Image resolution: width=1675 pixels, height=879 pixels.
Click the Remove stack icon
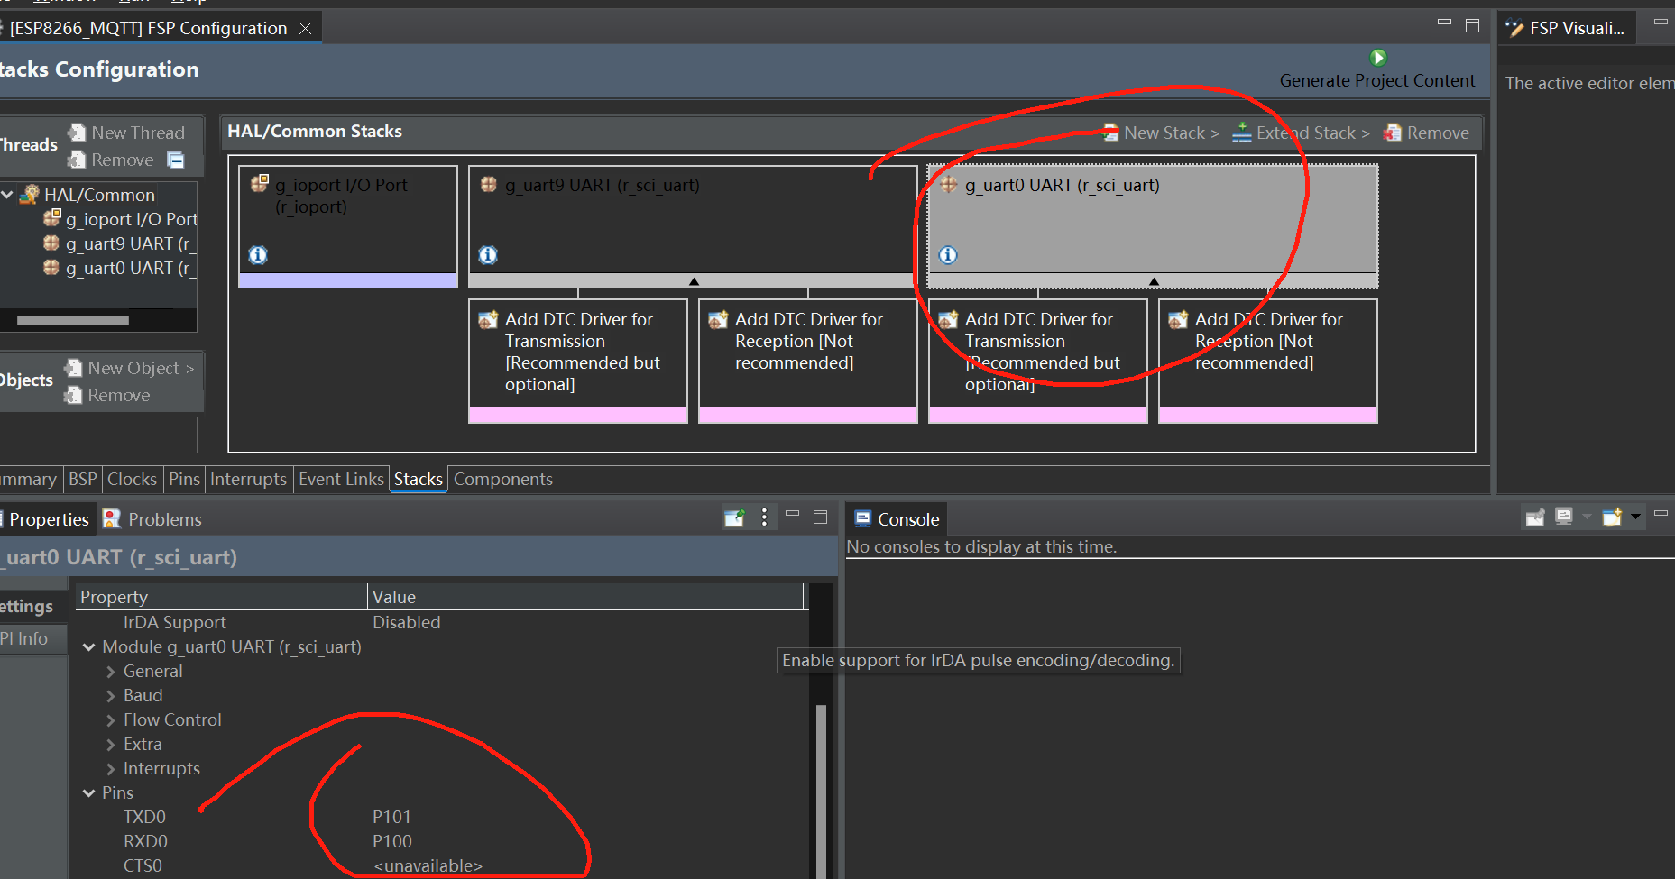tap(1393, 133)
